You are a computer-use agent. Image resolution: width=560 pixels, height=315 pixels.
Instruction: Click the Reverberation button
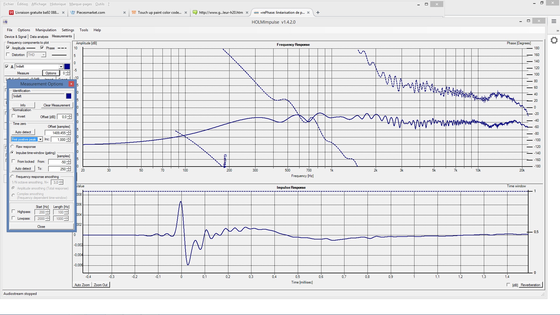531,285
